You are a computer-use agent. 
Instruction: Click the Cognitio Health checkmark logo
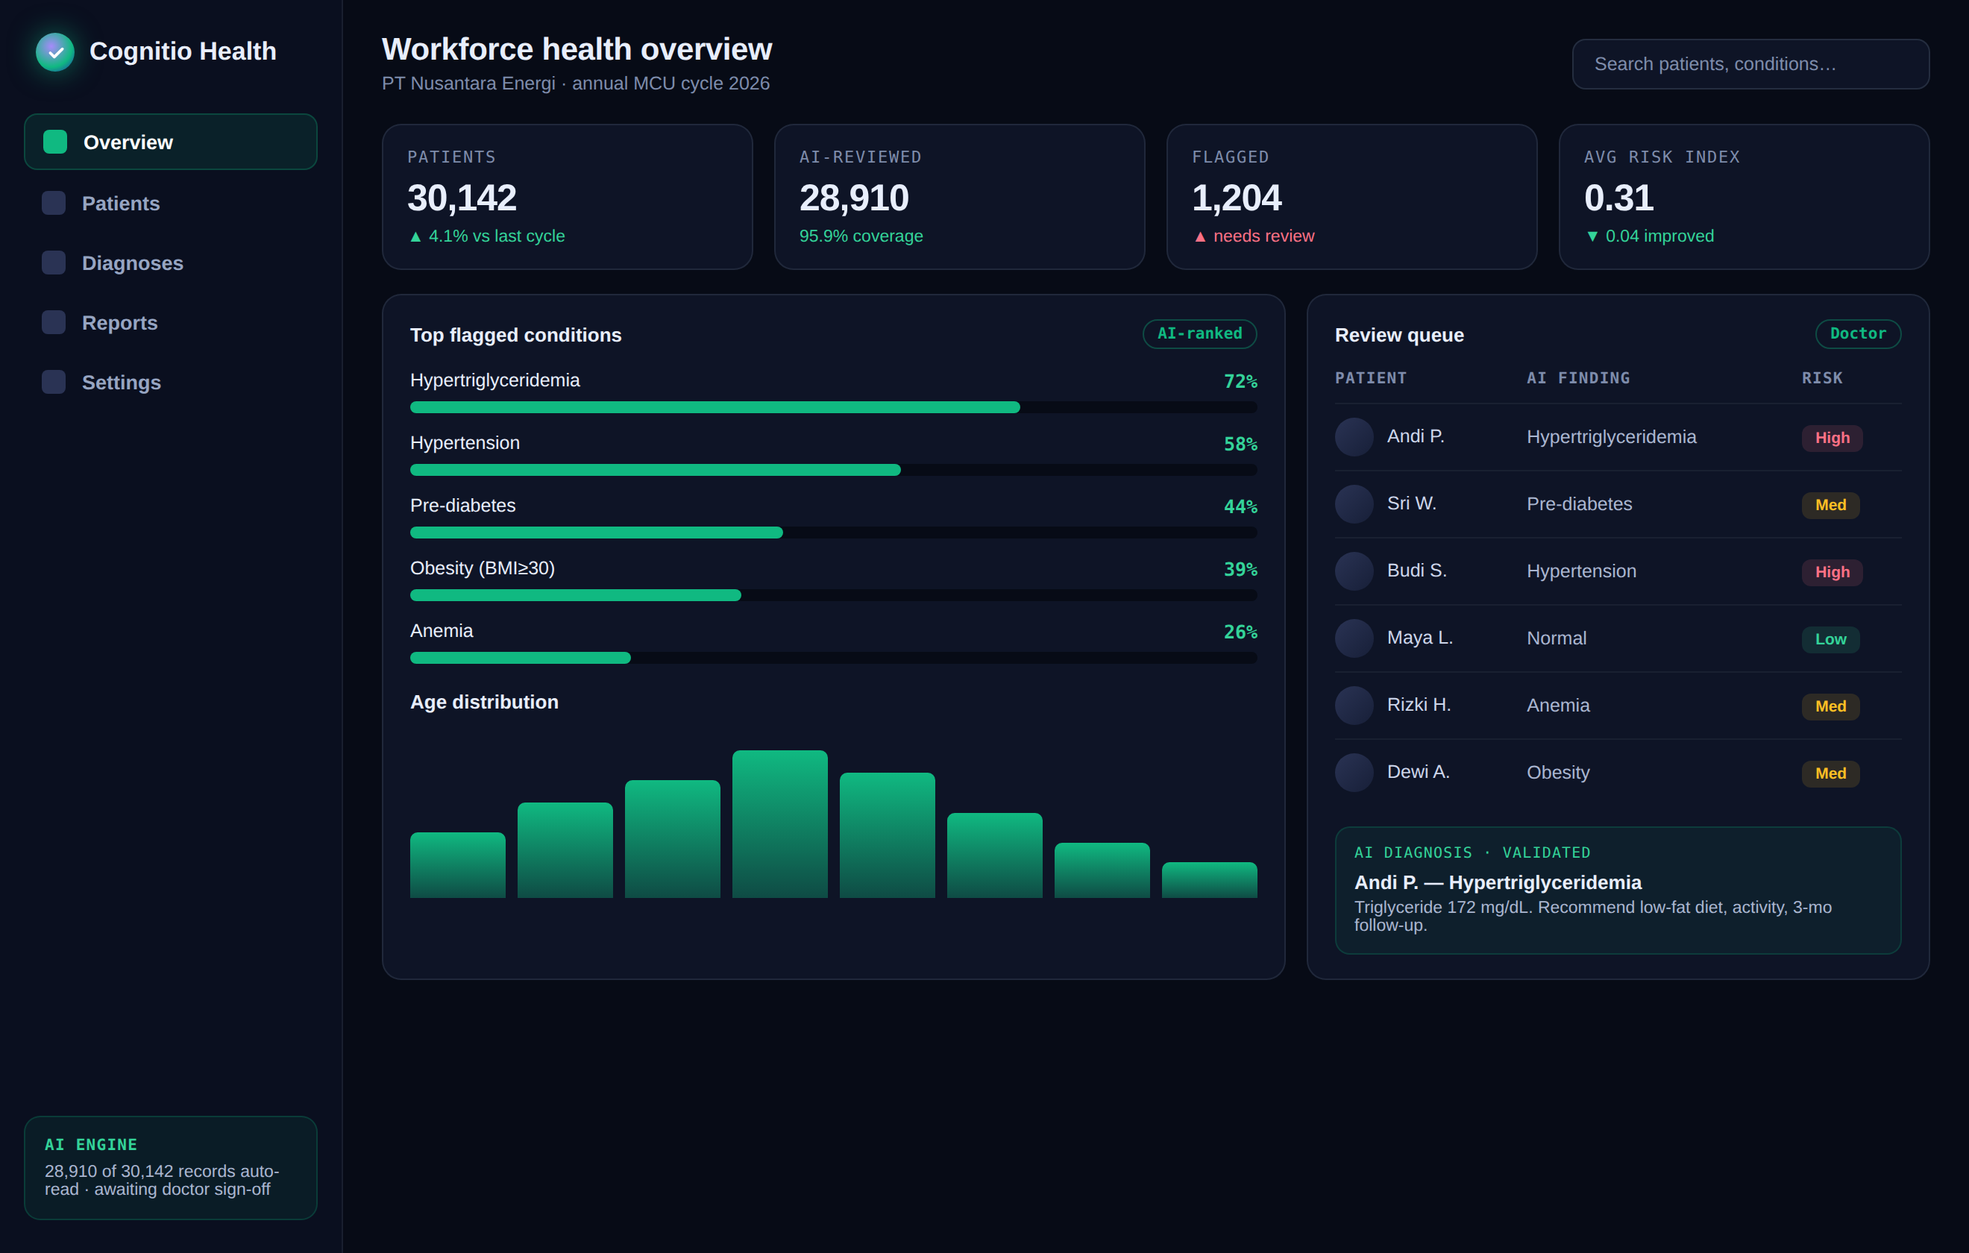point(54,51)
